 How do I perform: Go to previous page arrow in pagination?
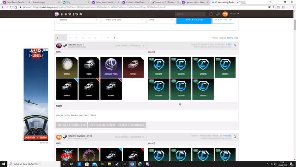click(57, 38)
